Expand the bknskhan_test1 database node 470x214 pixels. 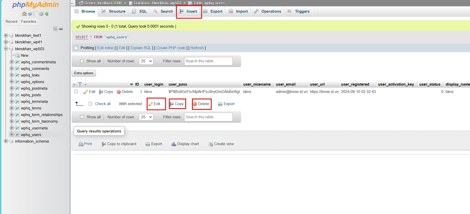[6, 35]
